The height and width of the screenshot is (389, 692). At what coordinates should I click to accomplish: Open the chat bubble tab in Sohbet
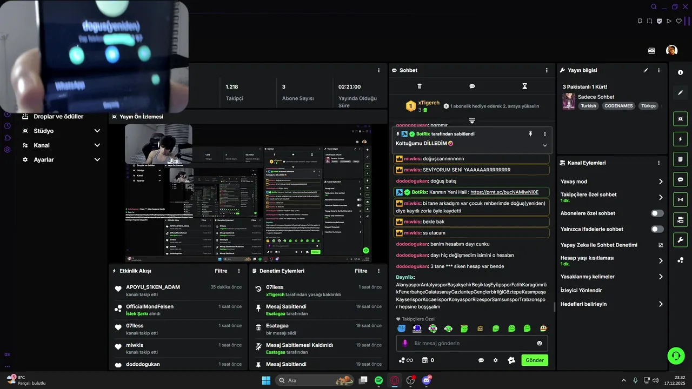[472, 86]
